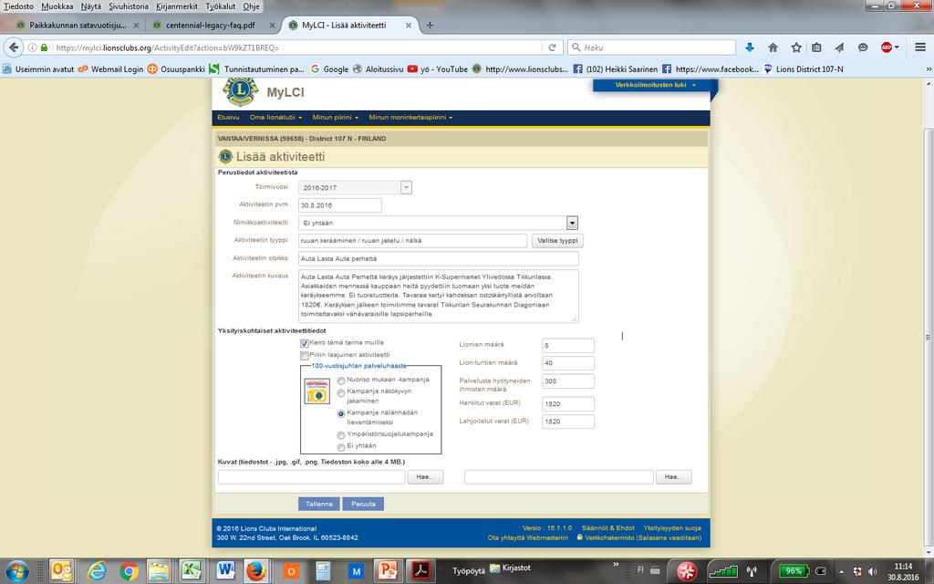Viewport: 934px width, 584px height.
Task: Click the Haku search box
Action: coord(652,47)
